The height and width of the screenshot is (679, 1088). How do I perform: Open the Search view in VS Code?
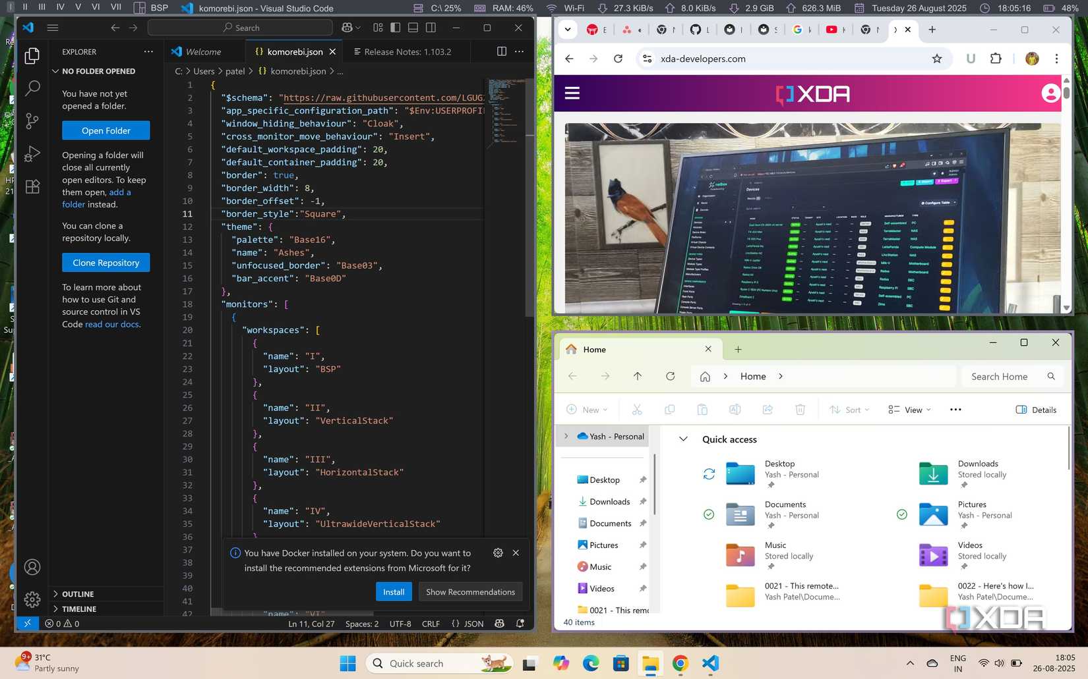(32, 88)
